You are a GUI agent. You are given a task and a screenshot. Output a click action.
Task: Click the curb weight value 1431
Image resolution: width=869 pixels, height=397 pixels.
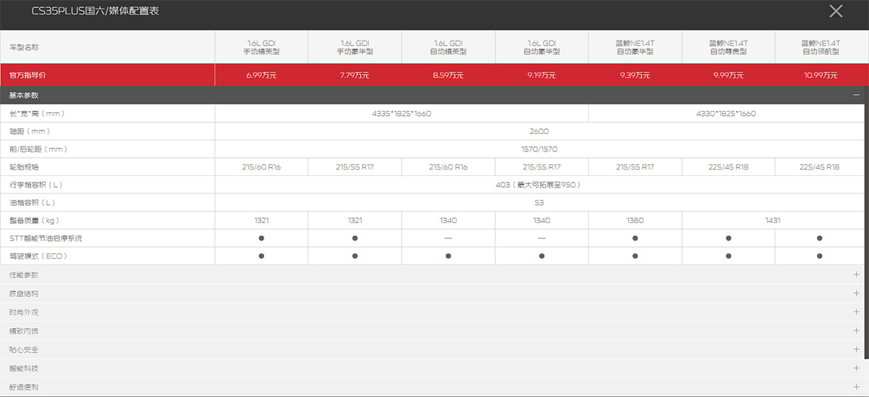click(x=773, y=220)
